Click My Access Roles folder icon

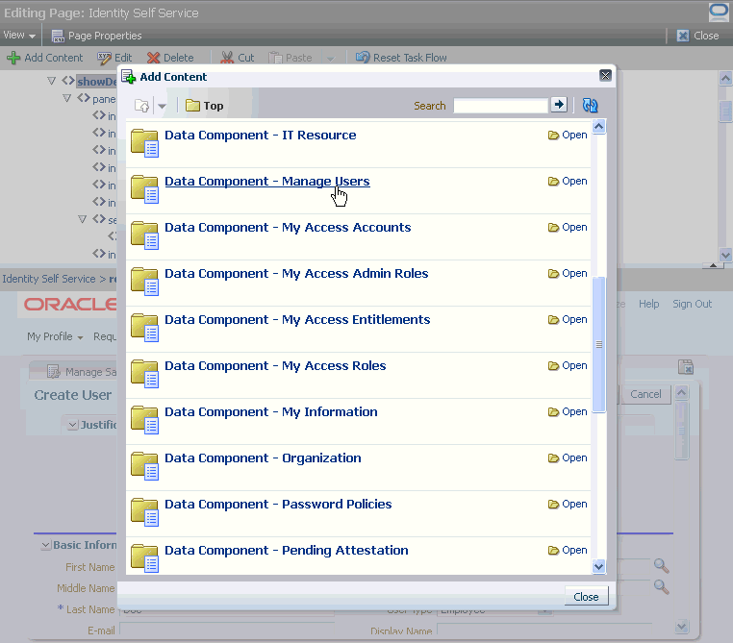pos(144,374)
